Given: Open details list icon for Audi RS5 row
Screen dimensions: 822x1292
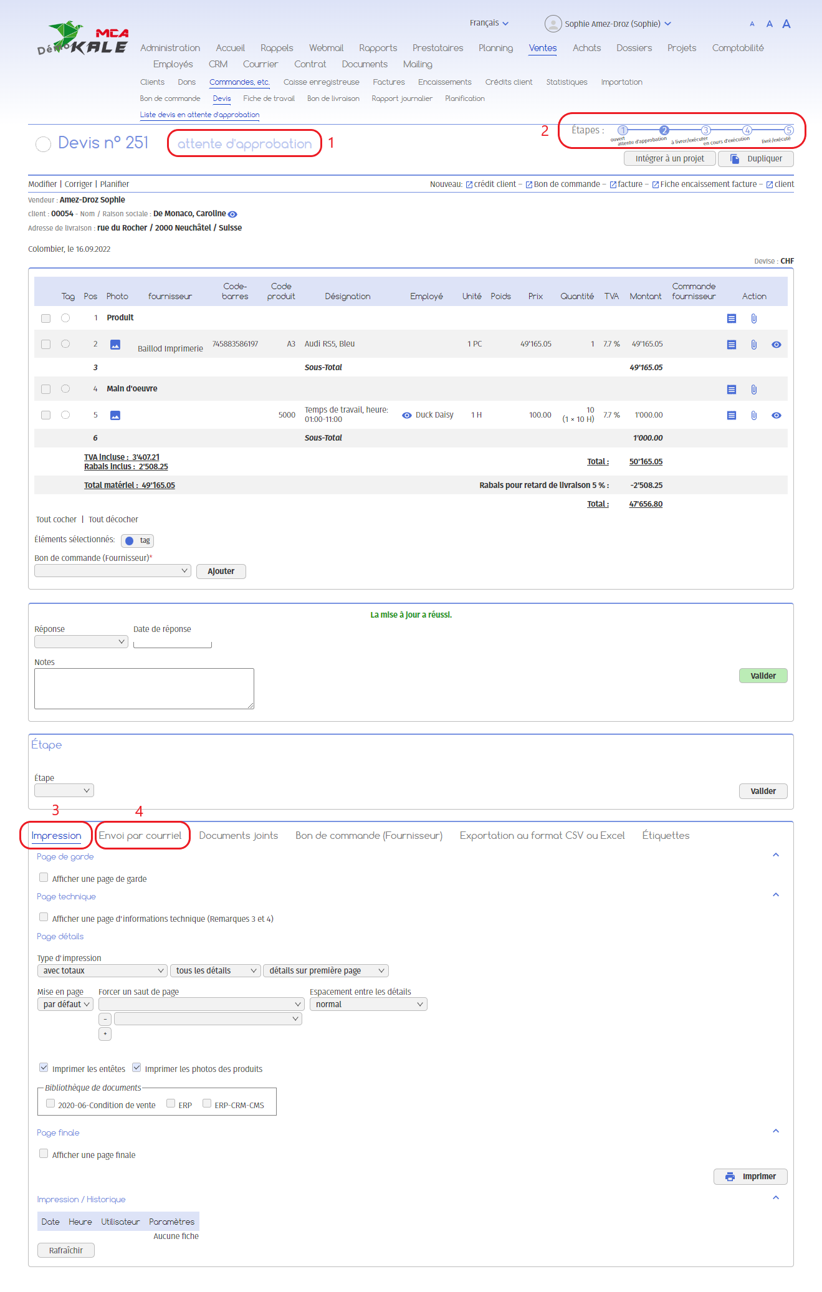Looking at the screenshot, I should tap(732, 345).
